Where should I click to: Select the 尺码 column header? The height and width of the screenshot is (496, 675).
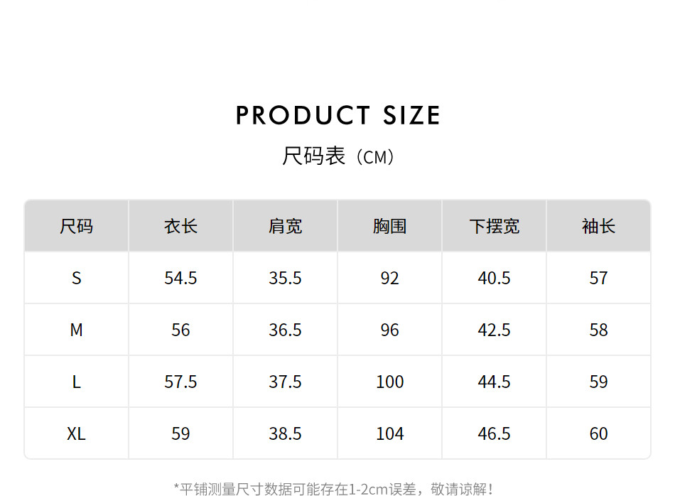77,227
